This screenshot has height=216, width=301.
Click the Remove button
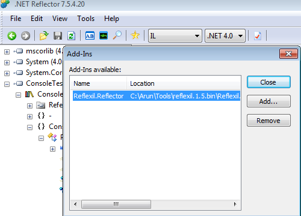[x=268, y=121]
